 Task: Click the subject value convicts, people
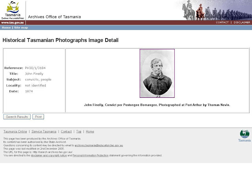[38, 79]
